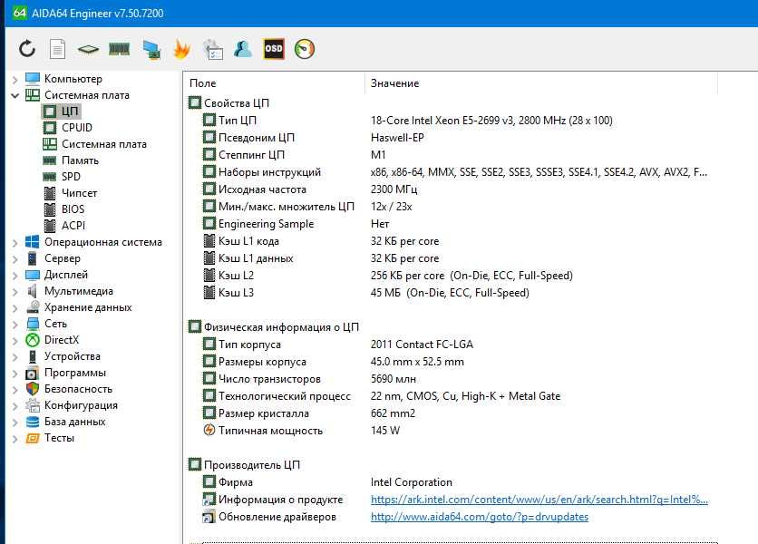Open the ark.intel.com product info link
The image size is (758, 544).
[x=539, y=500]
